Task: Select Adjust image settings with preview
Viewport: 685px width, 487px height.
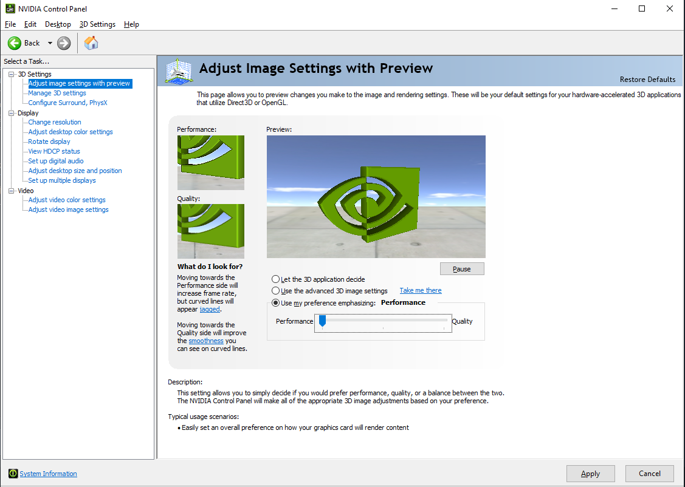Action: (x=79, y=83)
